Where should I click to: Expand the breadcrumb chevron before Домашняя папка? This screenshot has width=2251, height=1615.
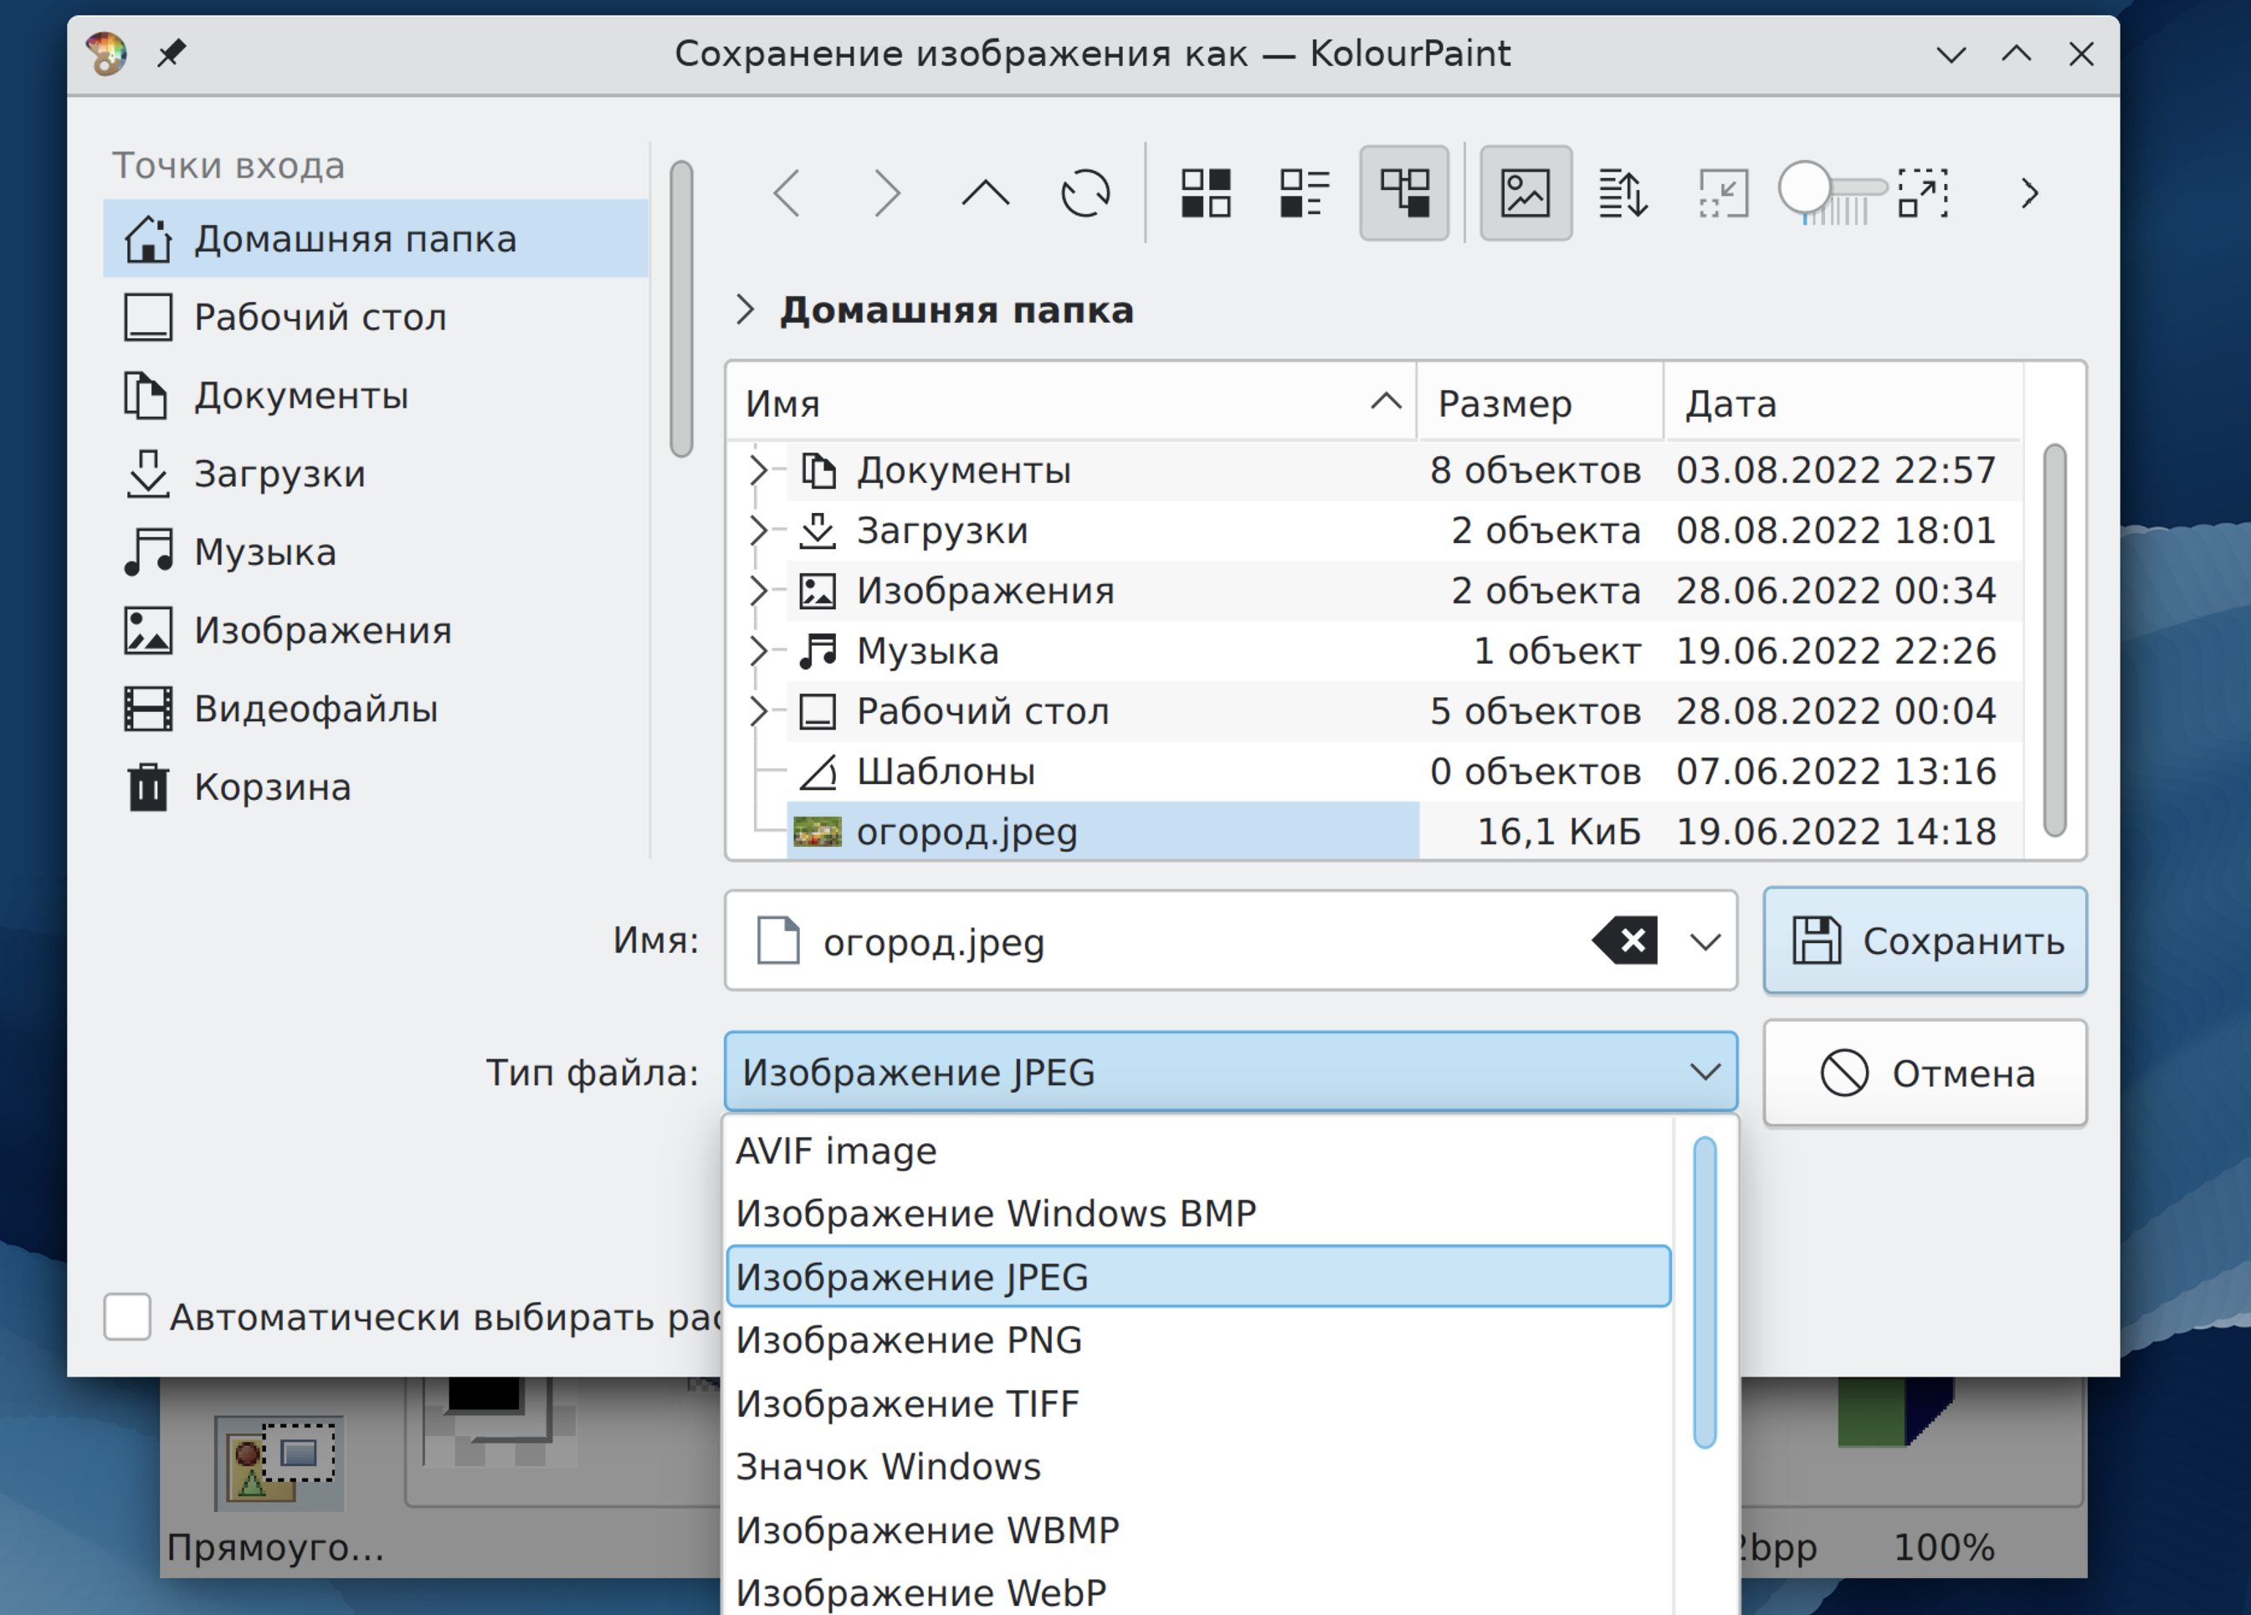[x=746, y=310]
